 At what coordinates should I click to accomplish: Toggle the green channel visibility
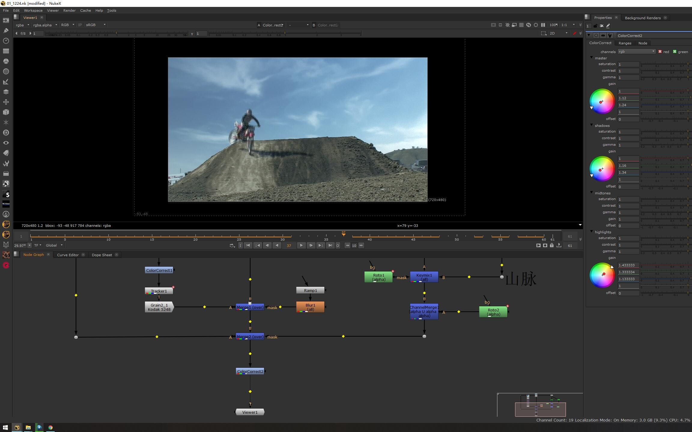675,51
